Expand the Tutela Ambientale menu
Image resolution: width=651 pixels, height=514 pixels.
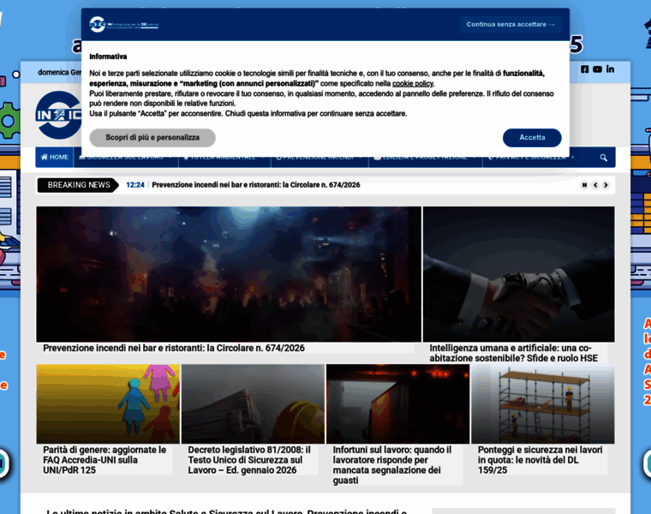224,158
